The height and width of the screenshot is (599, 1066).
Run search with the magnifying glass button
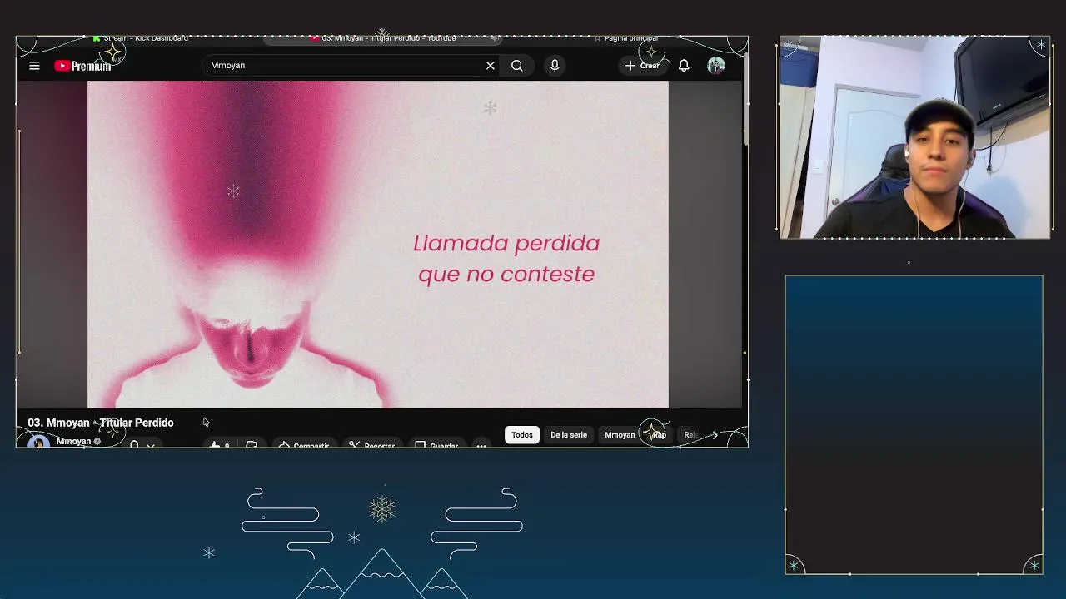(517, 66)
